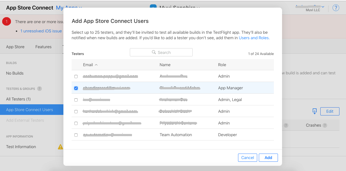Select App Store Connect Users sidebar item

32,110
